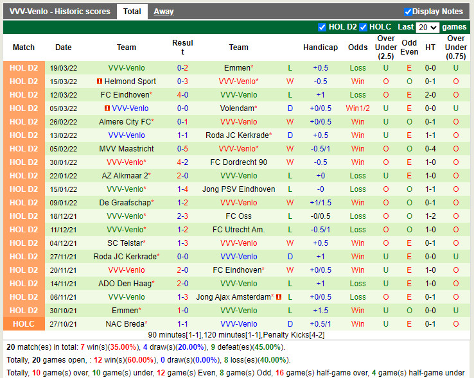The height and width of the screenshot is (378, 474).
Task: Select ADO Den Haag team name
Action: point(125,284)
